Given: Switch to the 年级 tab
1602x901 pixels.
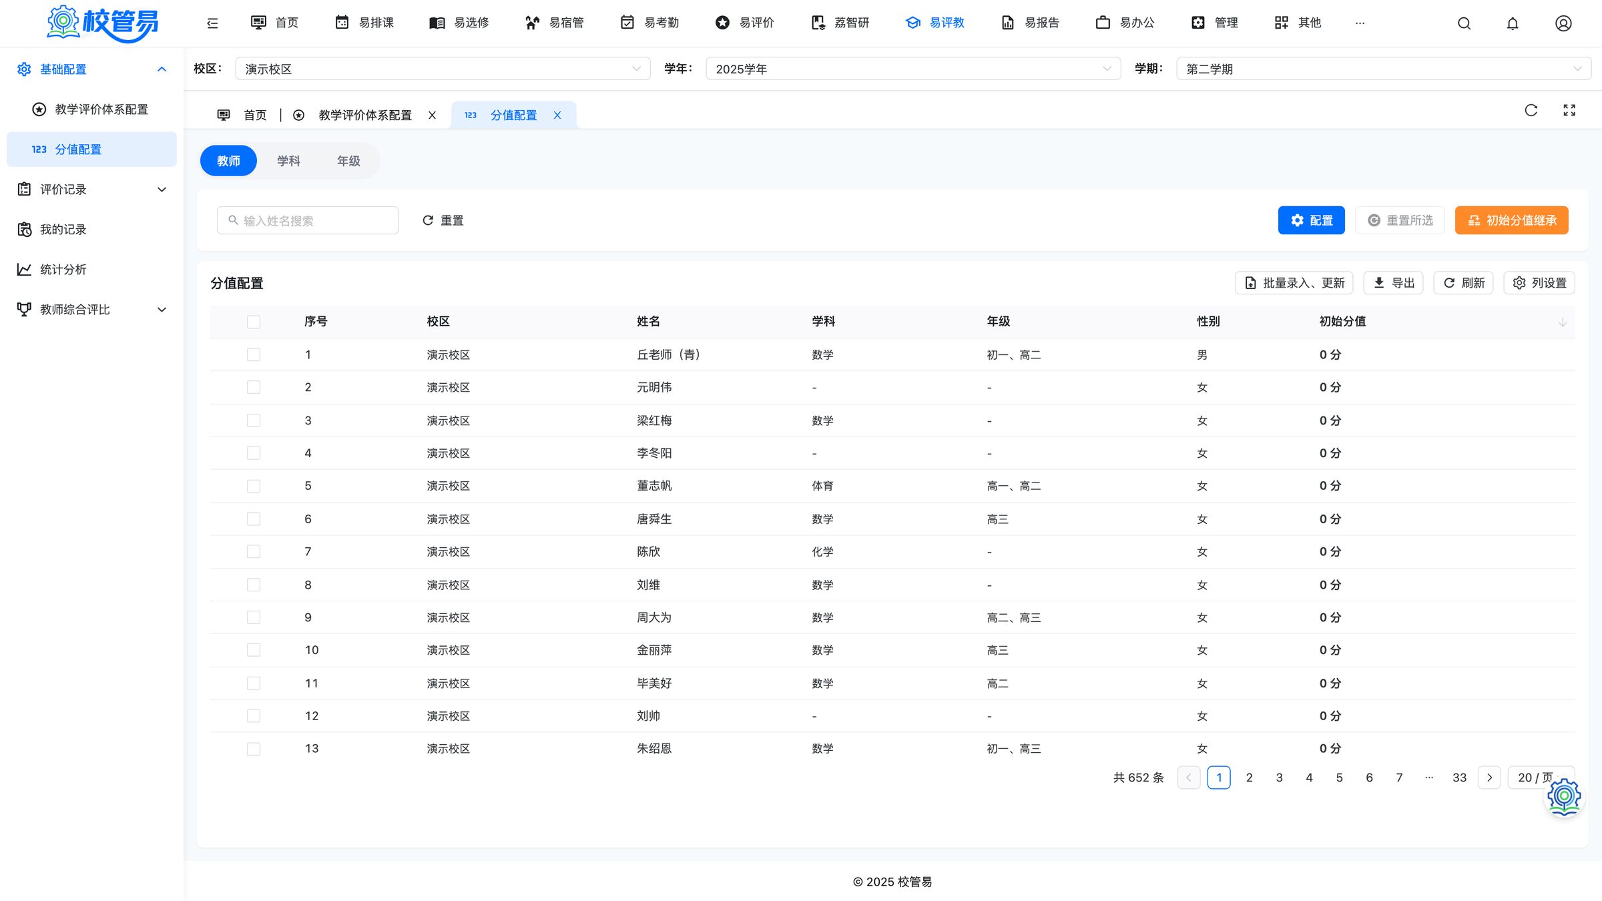Looking at the screenshot, I should pyautogui.click(x=348, y=161).
